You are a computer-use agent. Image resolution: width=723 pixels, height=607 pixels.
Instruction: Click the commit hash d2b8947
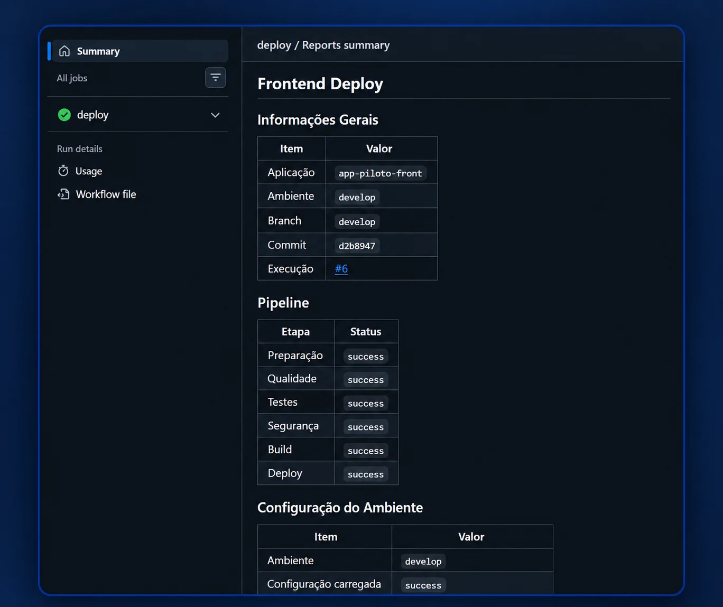(x=357, y=246)
